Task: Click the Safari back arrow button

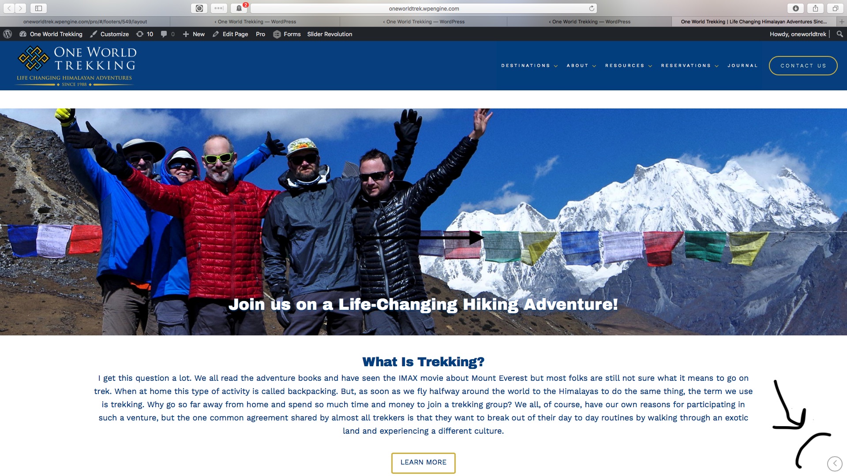Action: pos(9,8)
